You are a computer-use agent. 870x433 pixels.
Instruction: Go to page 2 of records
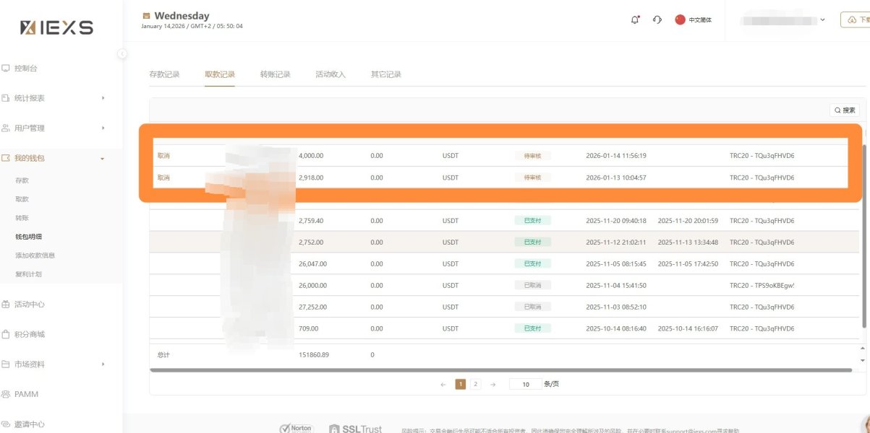475,384
